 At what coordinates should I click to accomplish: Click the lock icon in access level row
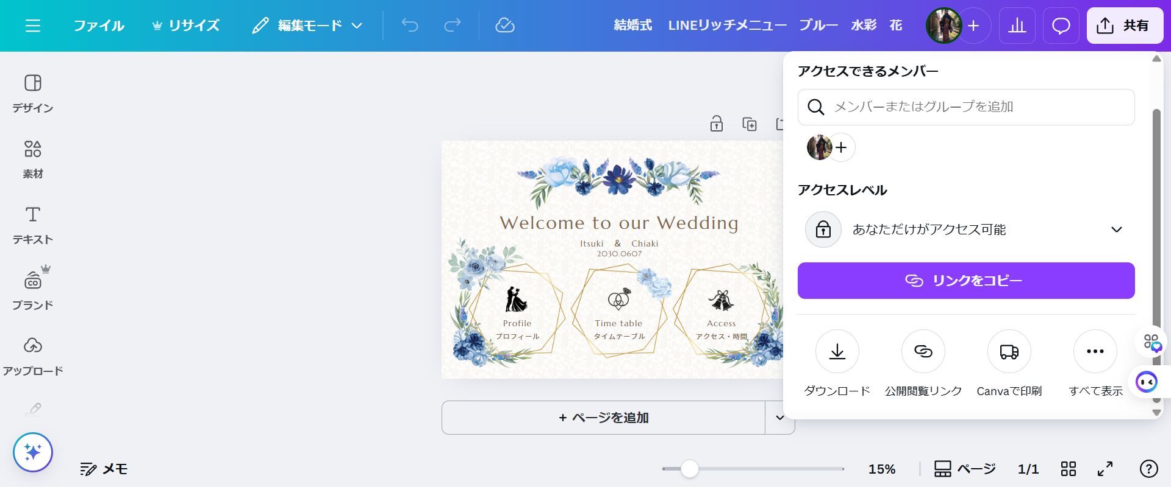click(823, 229)
